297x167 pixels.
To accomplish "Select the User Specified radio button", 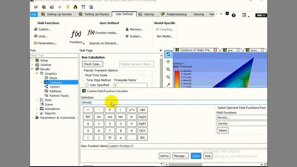I will [x=87, y=85].
